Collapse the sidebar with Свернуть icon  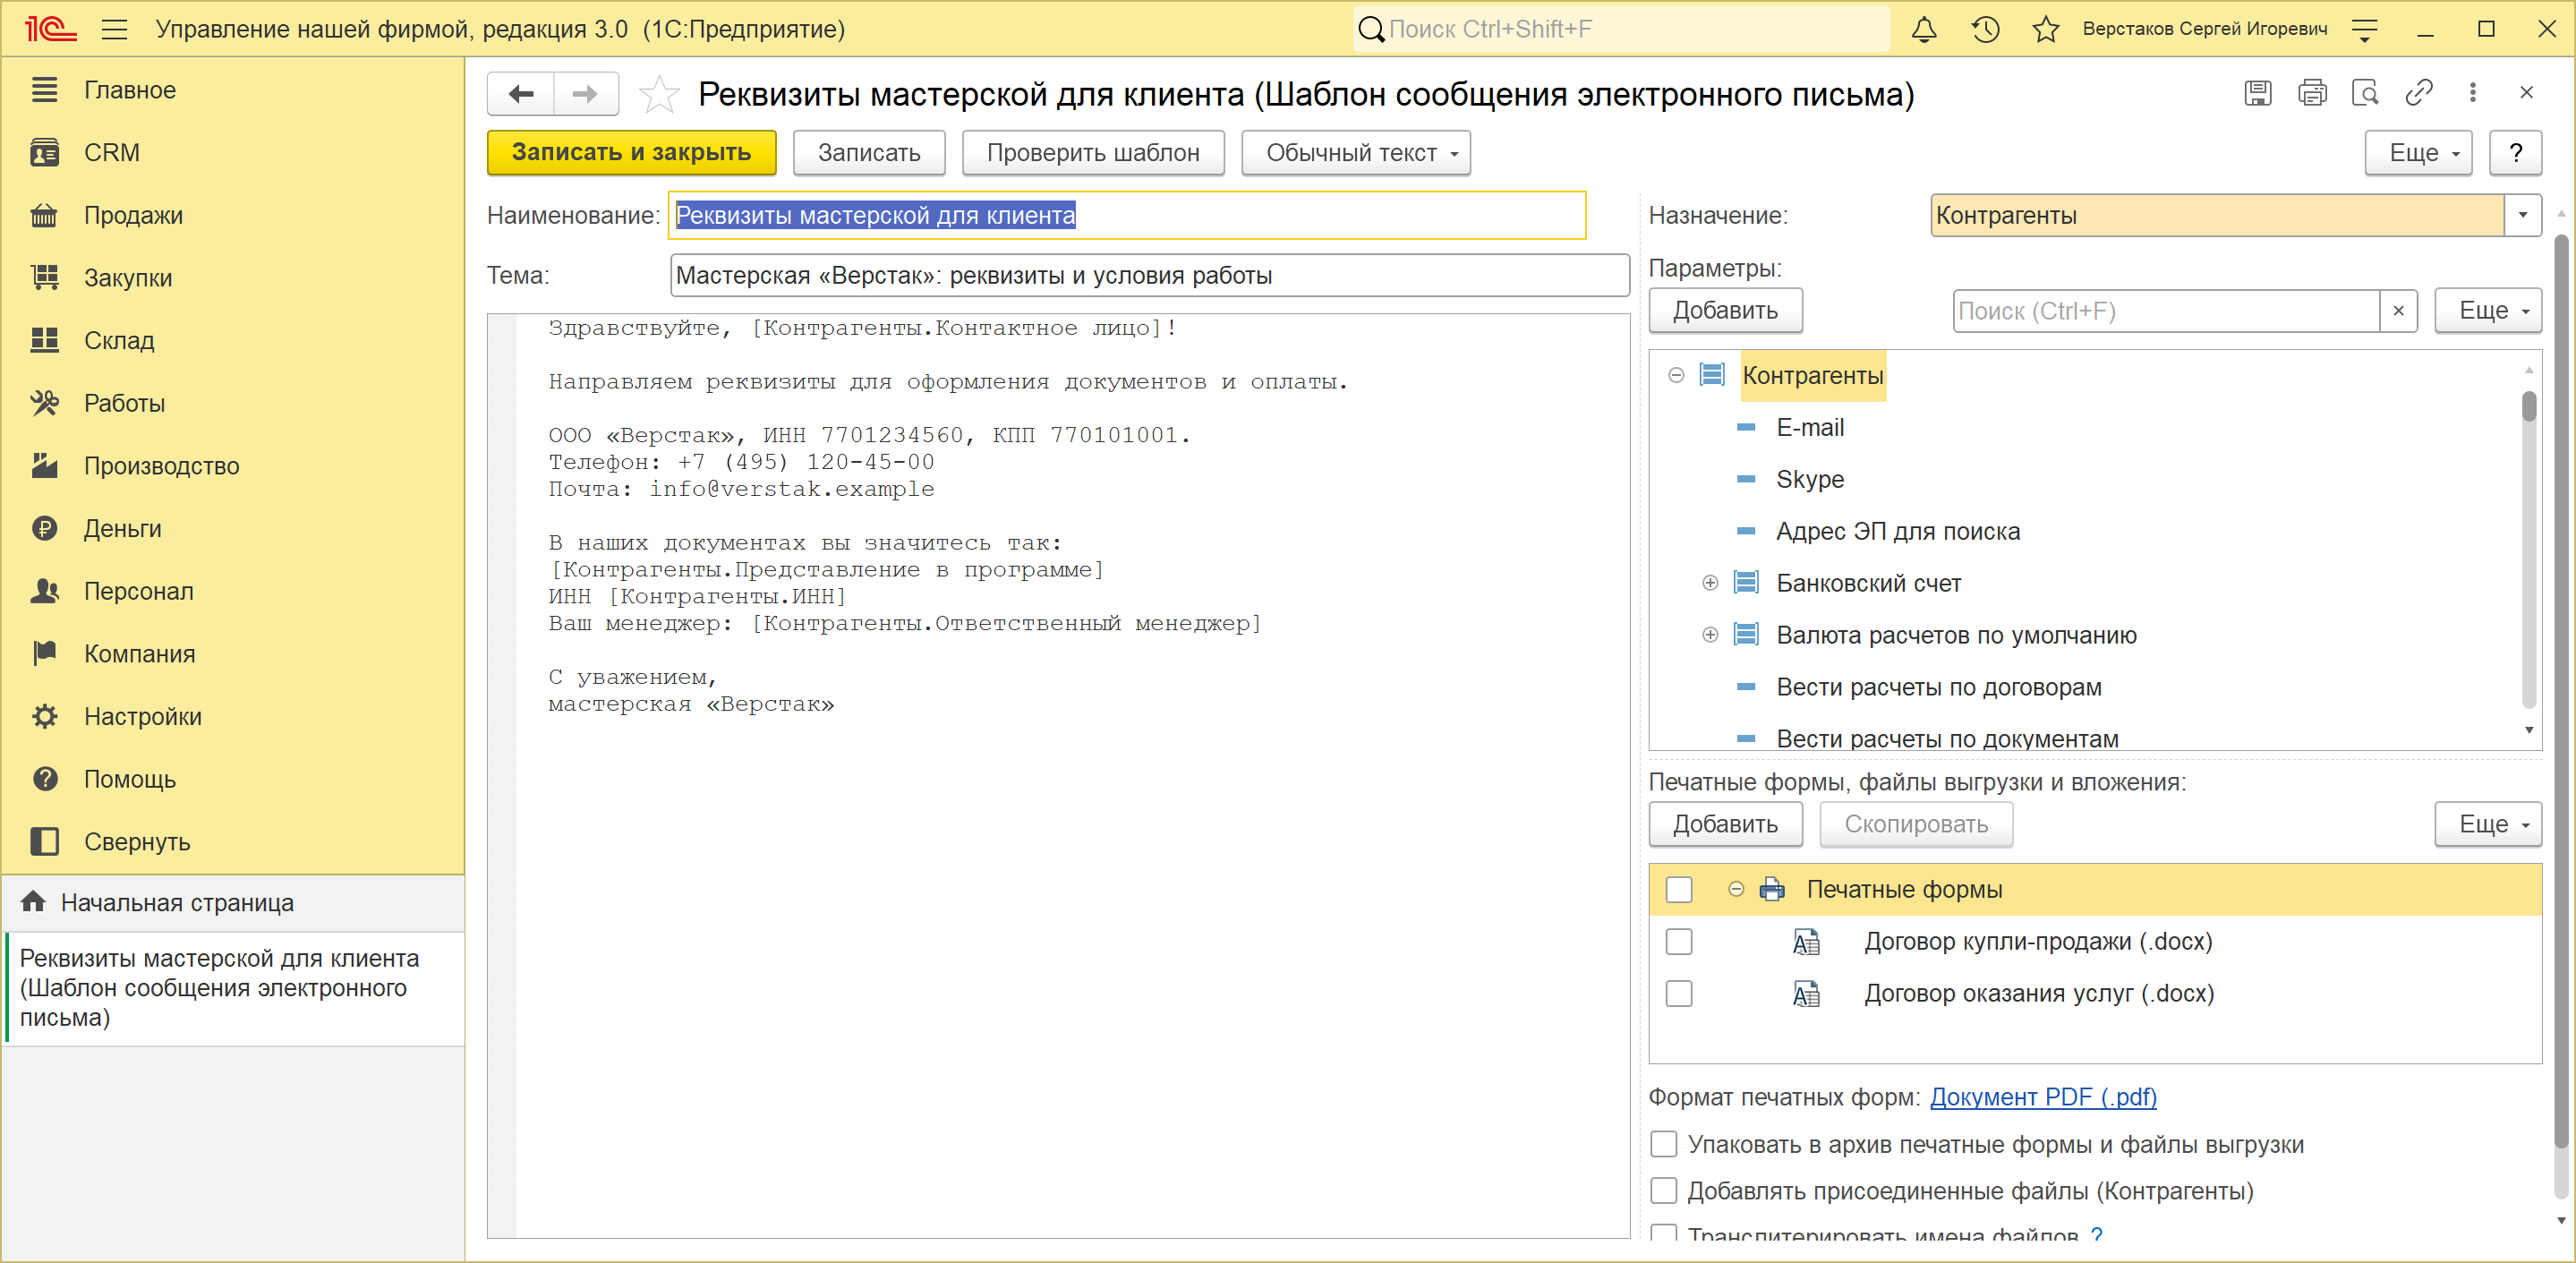(44, 842)
